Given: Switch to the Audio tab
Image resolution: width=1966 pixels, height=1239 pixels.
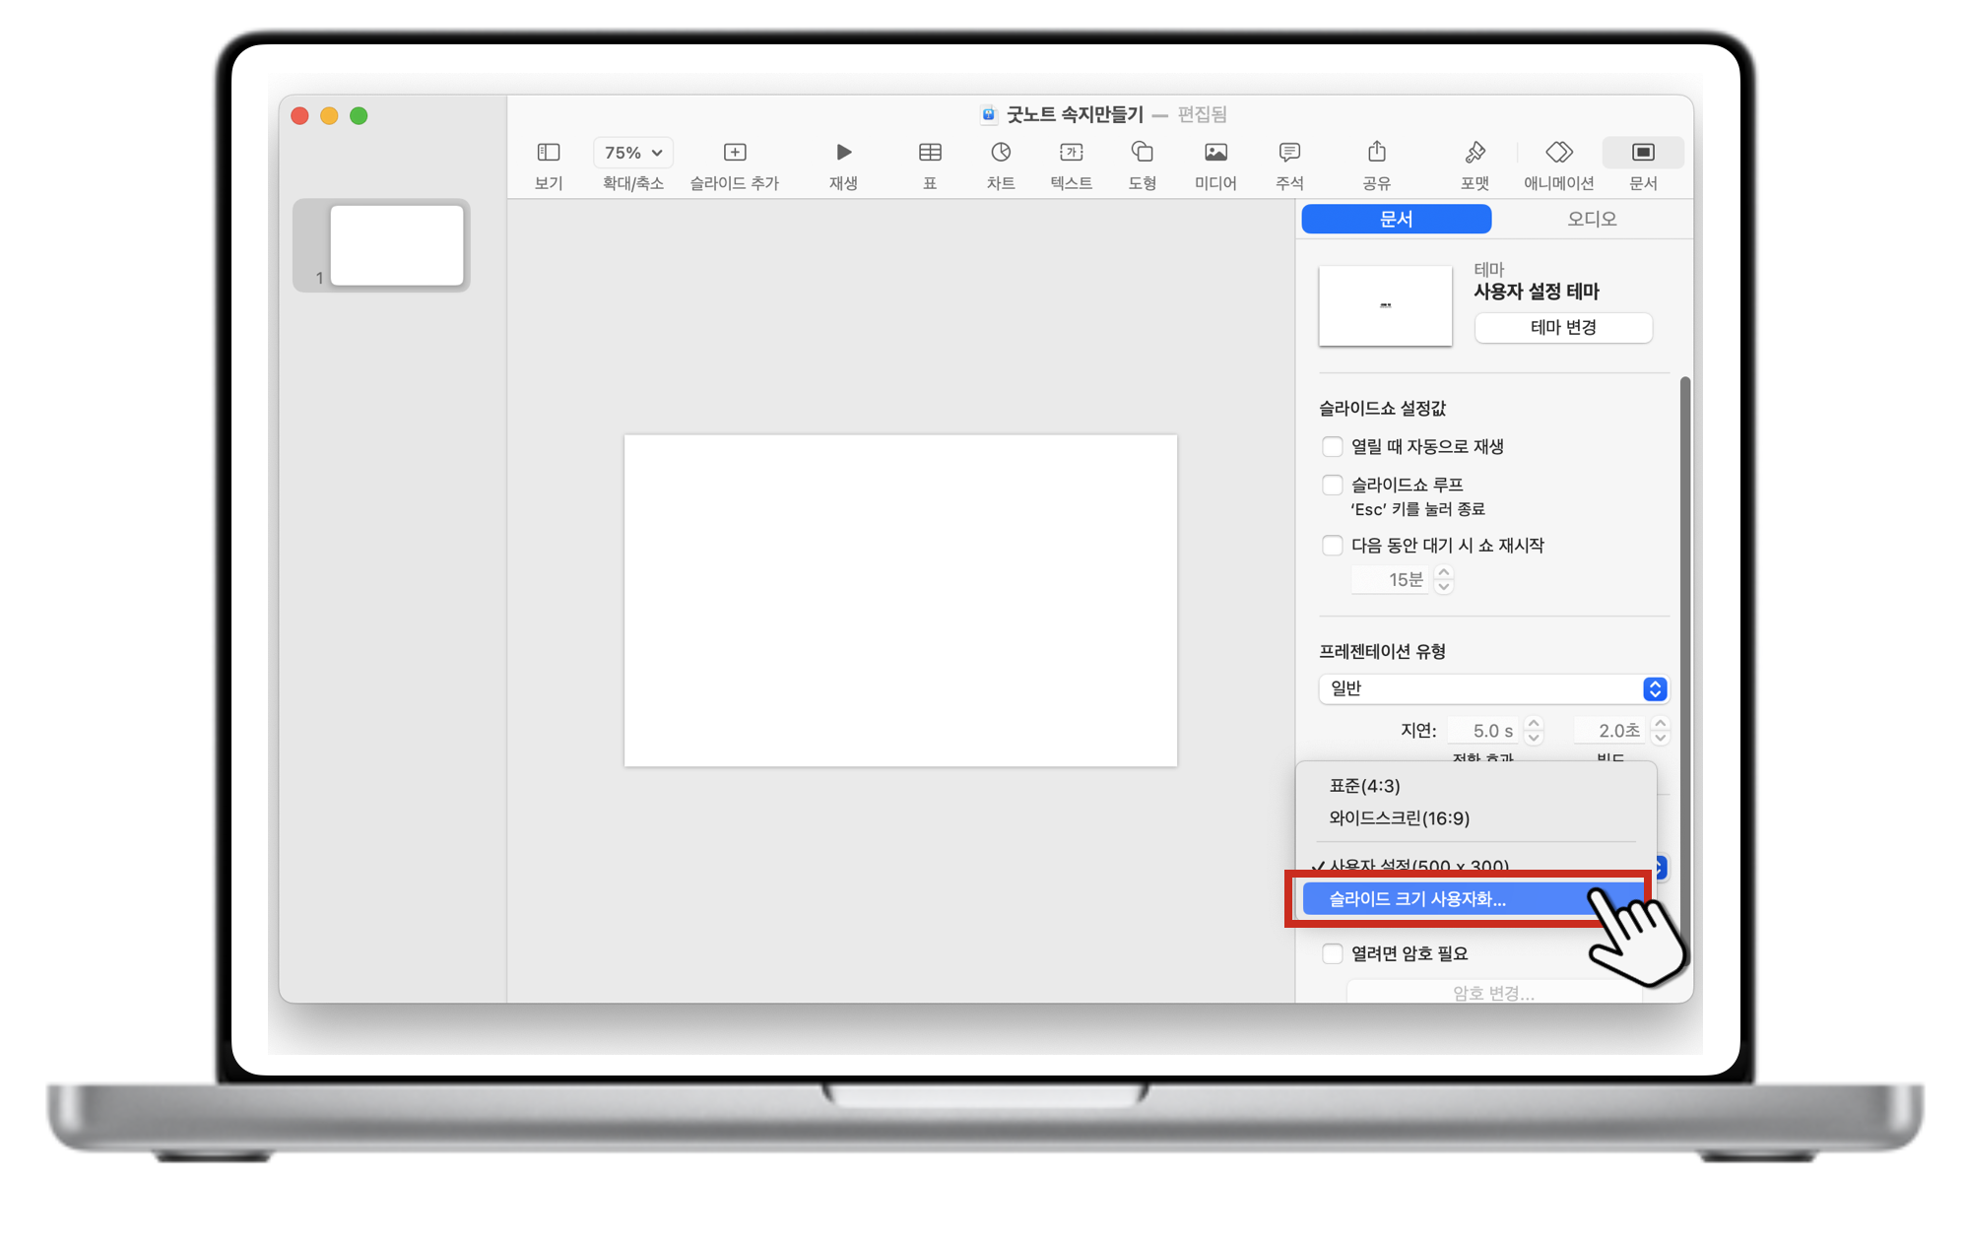Looking at the screenshot, I should click(1592, 219).
